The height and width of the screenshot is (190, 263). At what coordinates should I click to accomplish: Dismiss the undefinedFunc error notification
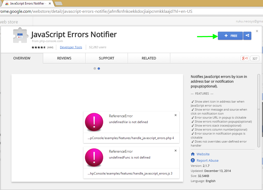[175, 151]
